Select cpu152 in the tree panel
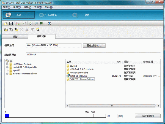 [17, 71]
